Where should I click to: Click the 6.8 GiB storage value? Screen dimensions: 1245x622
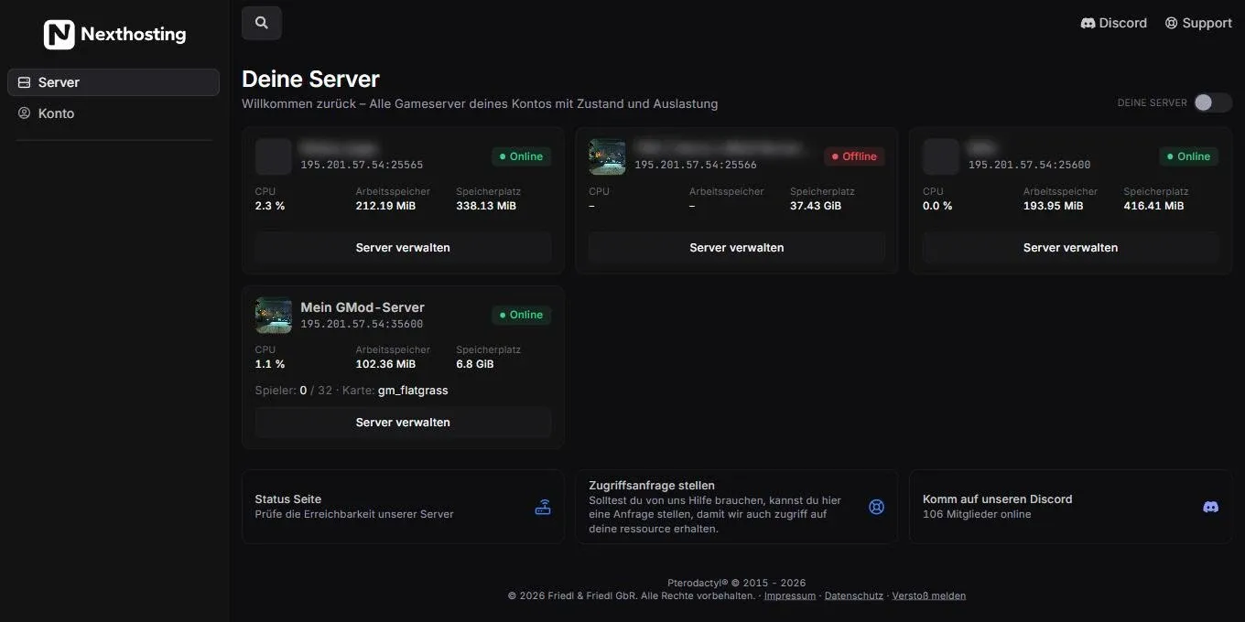pos(475,364)
